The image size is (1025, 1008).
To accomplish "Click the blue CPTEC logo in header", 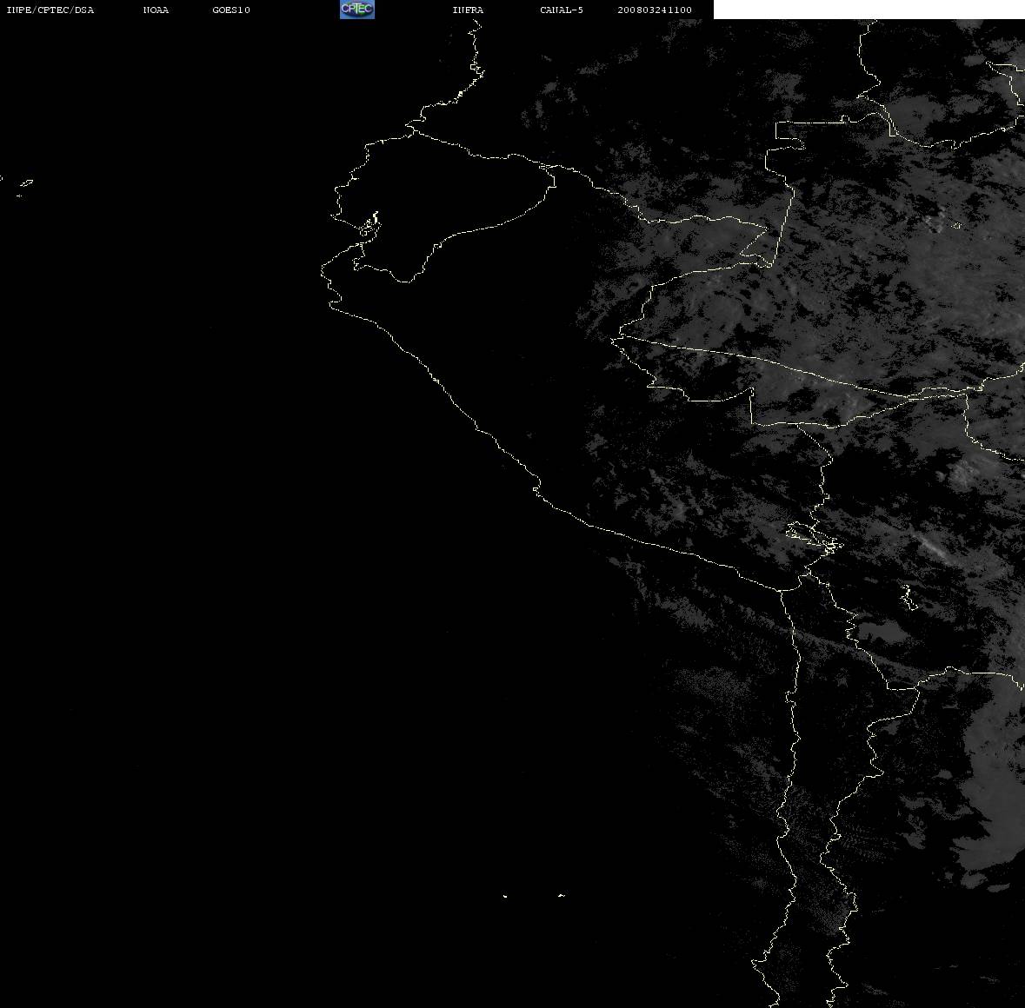I will point(357,10).
